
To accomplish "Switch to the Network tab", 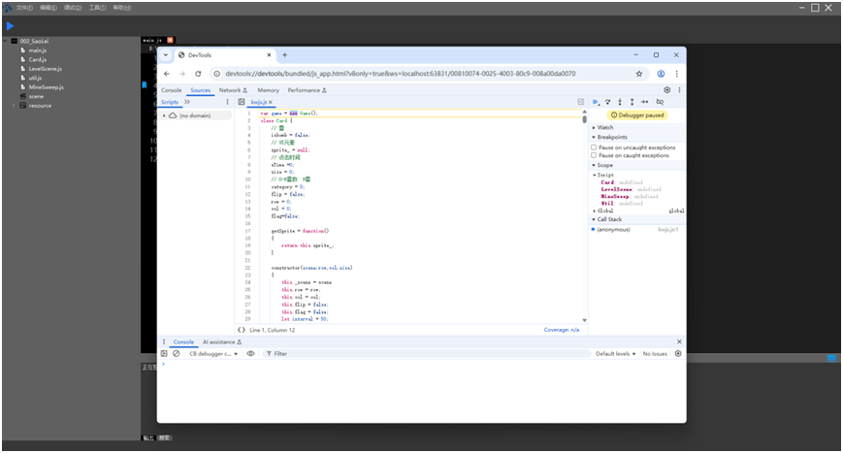I will coord(233,90).
